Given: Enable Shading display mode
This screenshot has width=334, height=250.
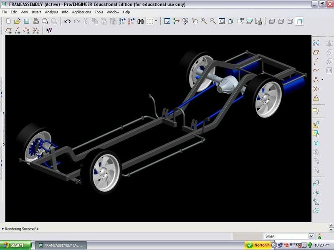Looking at the screenshot, I should (x=299, y=21).
